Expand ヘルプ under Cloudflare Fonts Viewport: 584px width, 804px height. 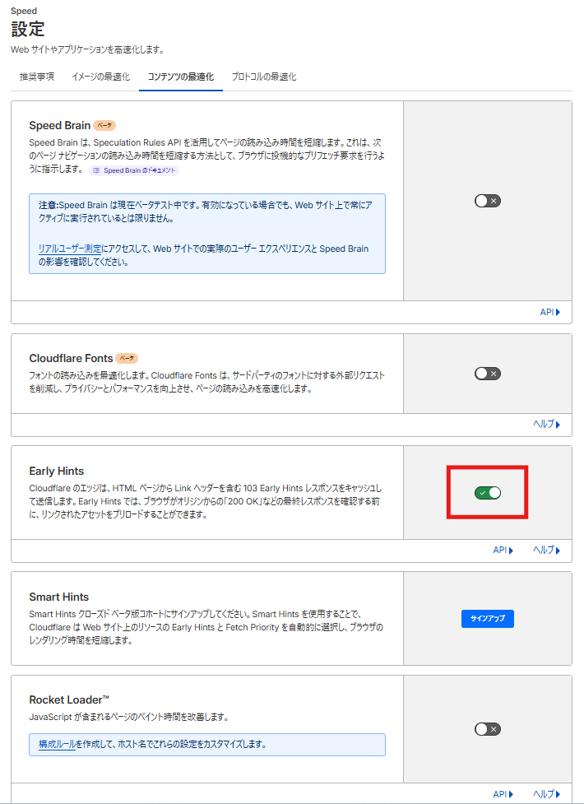pyautogui.click(x=546, y=425)
